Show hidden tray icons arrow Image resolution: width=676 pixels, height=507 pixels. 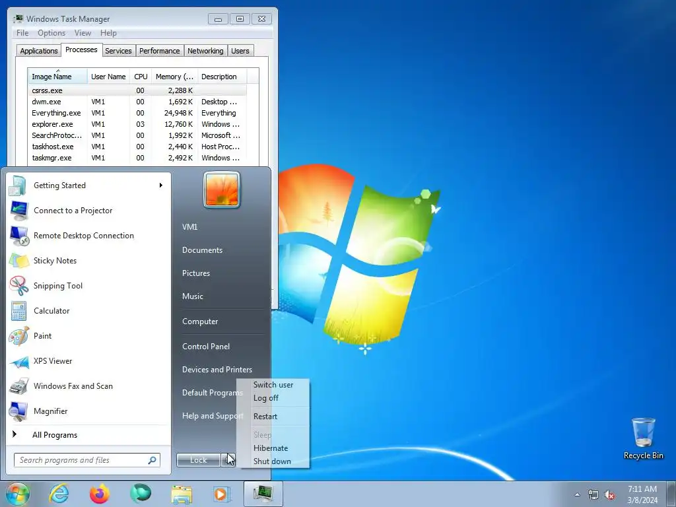coord(577,495)
